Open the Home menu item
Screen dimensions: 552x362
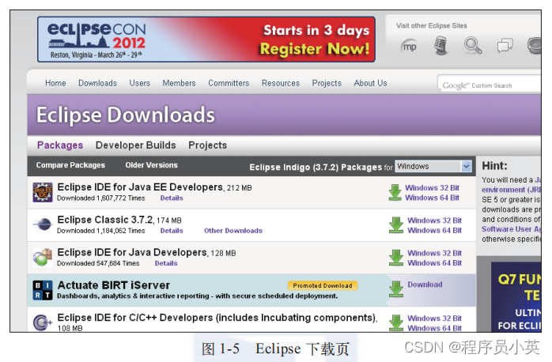pos(55,83)
